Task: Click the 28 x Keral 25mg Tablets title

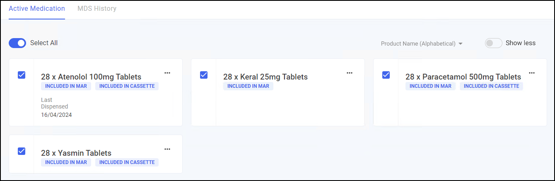Action: pyautogui.click(x=265, y=77)
